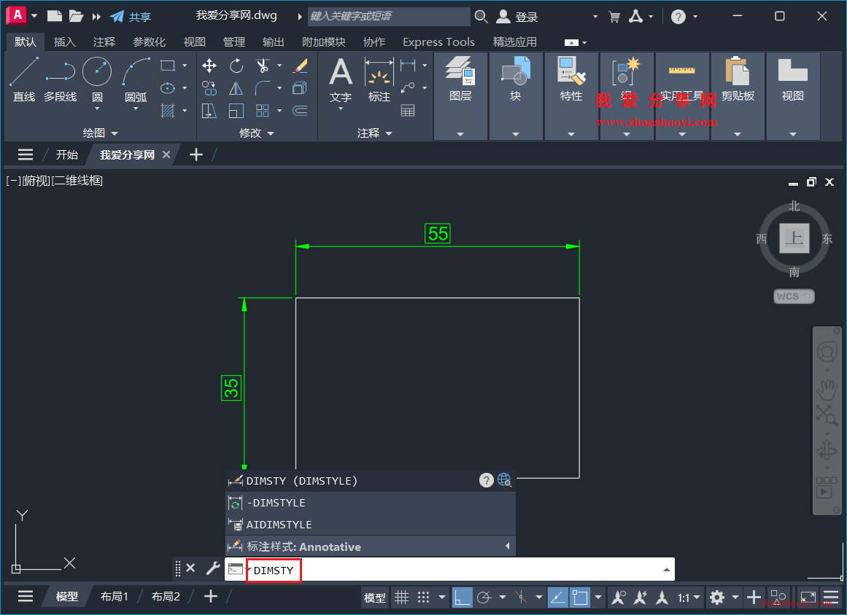847x615 pixels.
Task: Activate the Move tool
Action: tap(209, 66)
